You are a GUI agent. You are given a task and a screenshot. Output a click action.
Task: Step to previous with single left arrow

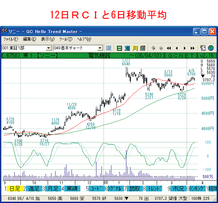[x=177, y=48]
